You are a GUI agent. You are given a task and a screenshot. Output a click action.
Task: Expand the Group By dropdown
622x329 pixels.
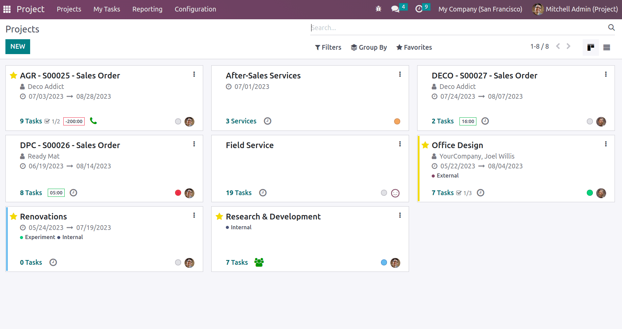point(369,48)
